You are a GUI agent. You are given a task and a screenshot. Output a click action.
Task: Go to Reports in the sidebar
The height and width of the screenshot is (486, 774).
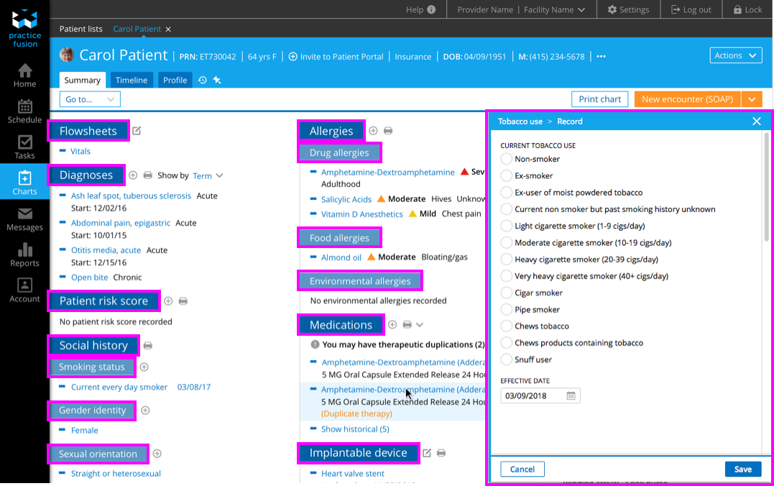(x=24, y=255)
